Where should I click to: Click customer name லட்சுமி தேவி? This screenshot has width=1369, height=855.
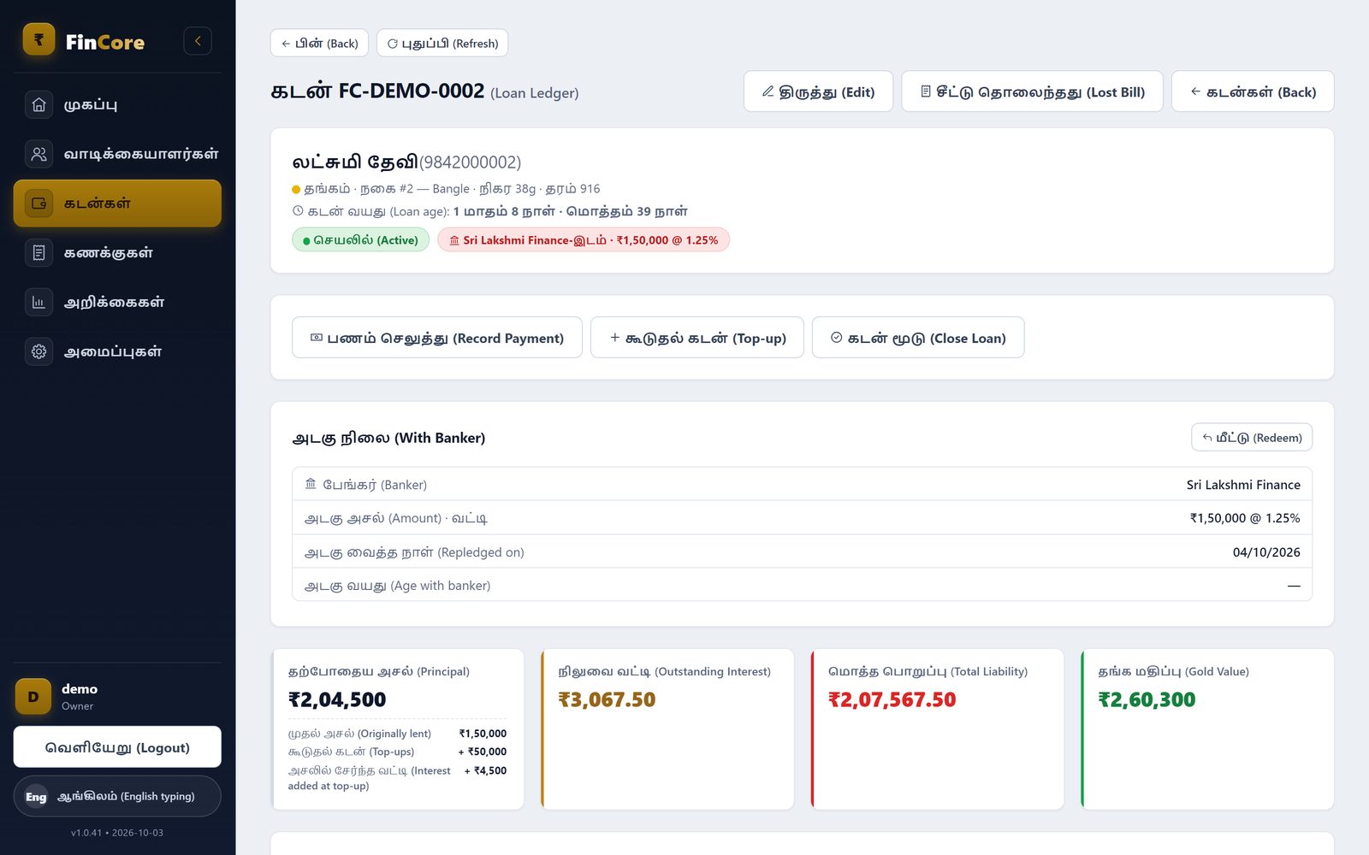pyautogui.click(x=355, y=162)
